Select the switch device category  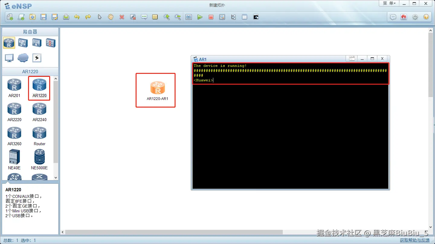[23, 43]
